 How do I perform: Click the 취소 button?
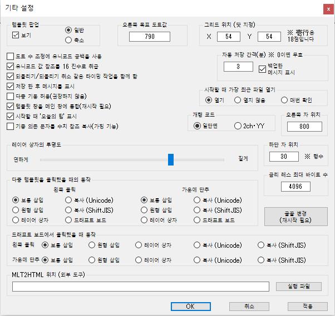pos(249,306)
